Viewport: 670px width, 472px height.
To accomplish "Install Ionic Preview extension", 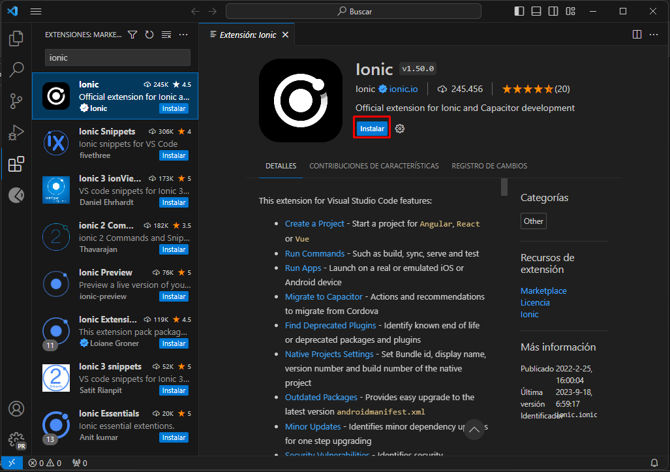I will [x=174, y=296].
